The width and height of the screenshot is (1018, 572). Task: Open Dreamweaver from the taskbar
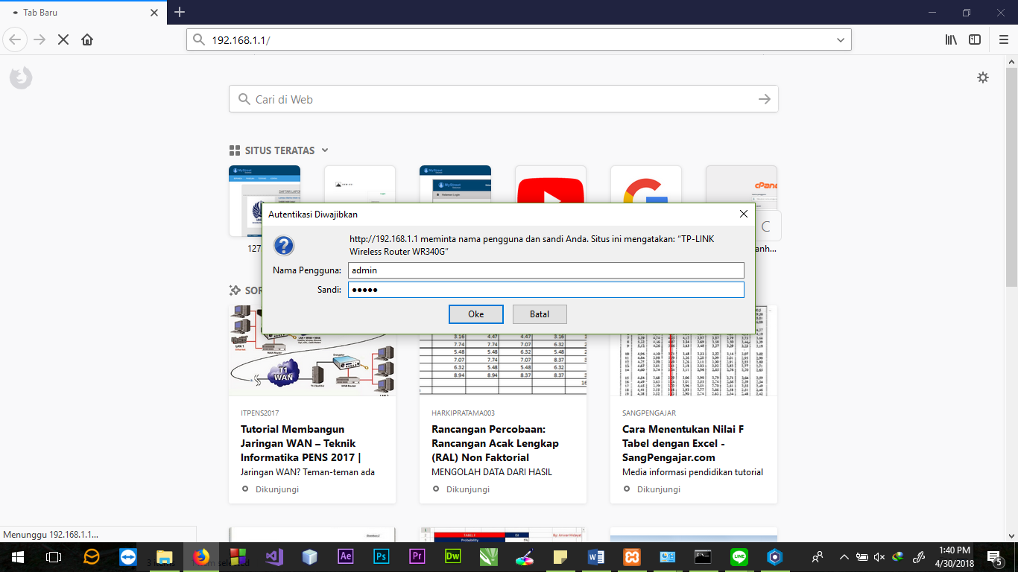452,556
